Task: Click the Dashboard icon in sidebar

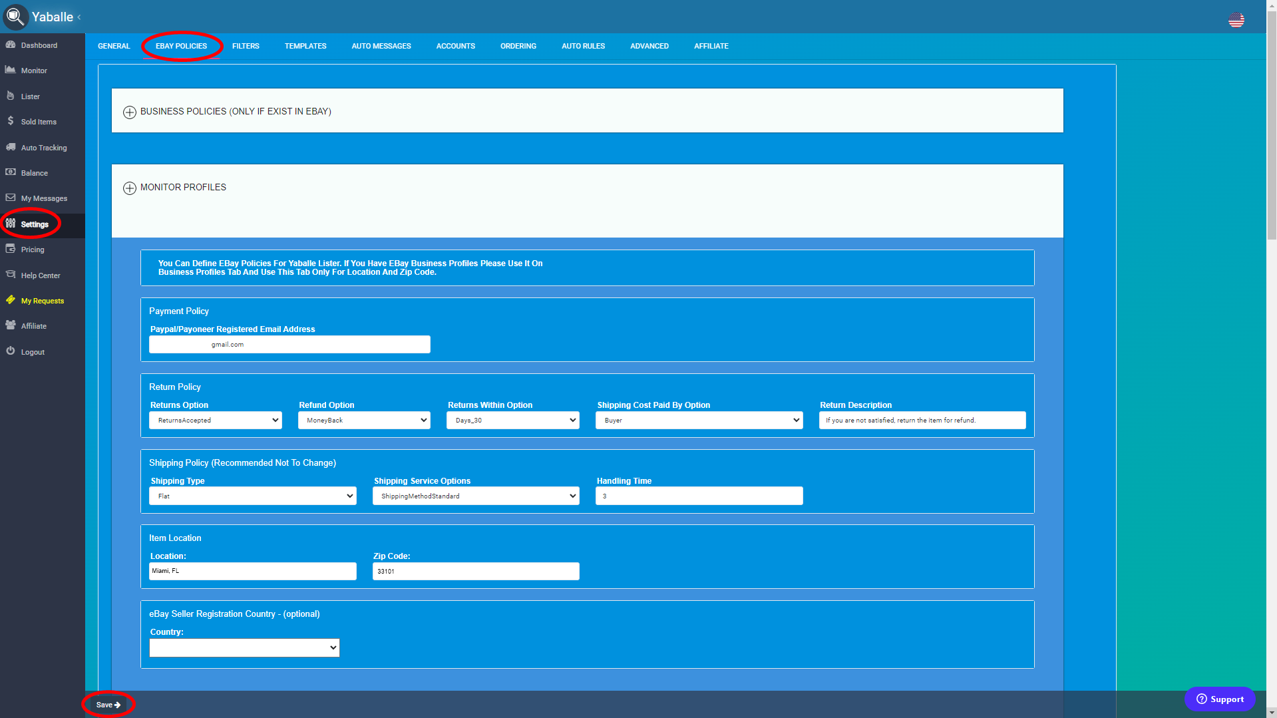Action: [x=11, y=45]
